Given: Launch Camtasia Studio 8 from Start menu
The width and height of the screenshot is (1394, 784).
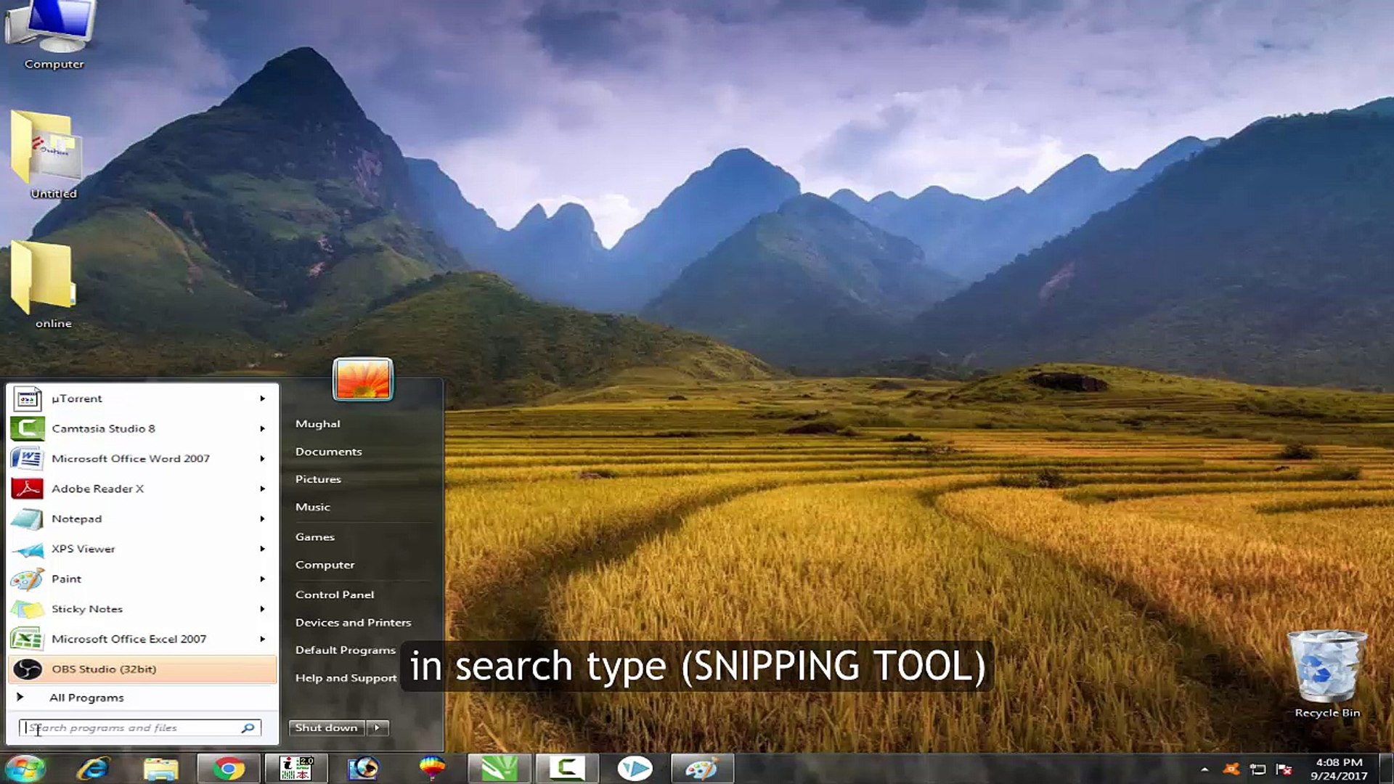Looking at the screenshot, I should [142, 428].
